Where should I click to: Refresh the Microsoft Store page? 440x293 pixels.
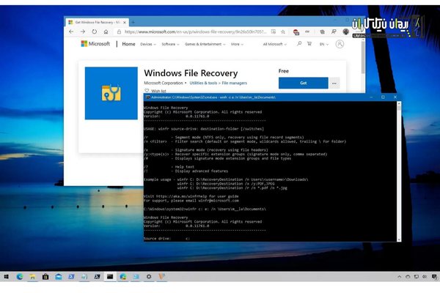point(94,32)
